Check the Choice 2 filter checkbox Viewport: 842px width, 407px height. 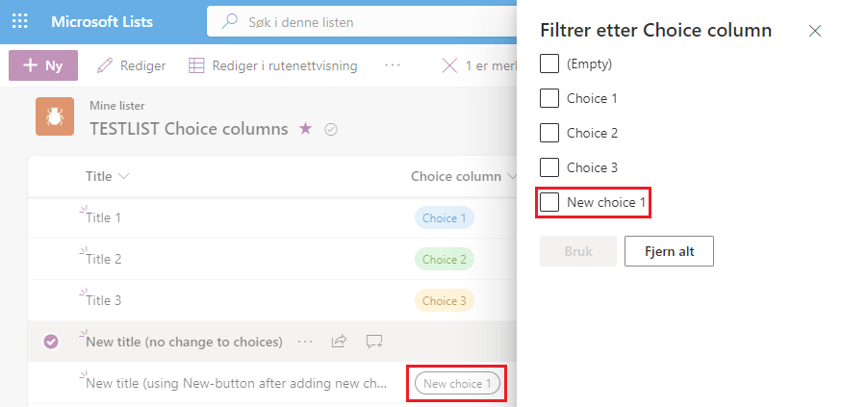tap(549, 133)
